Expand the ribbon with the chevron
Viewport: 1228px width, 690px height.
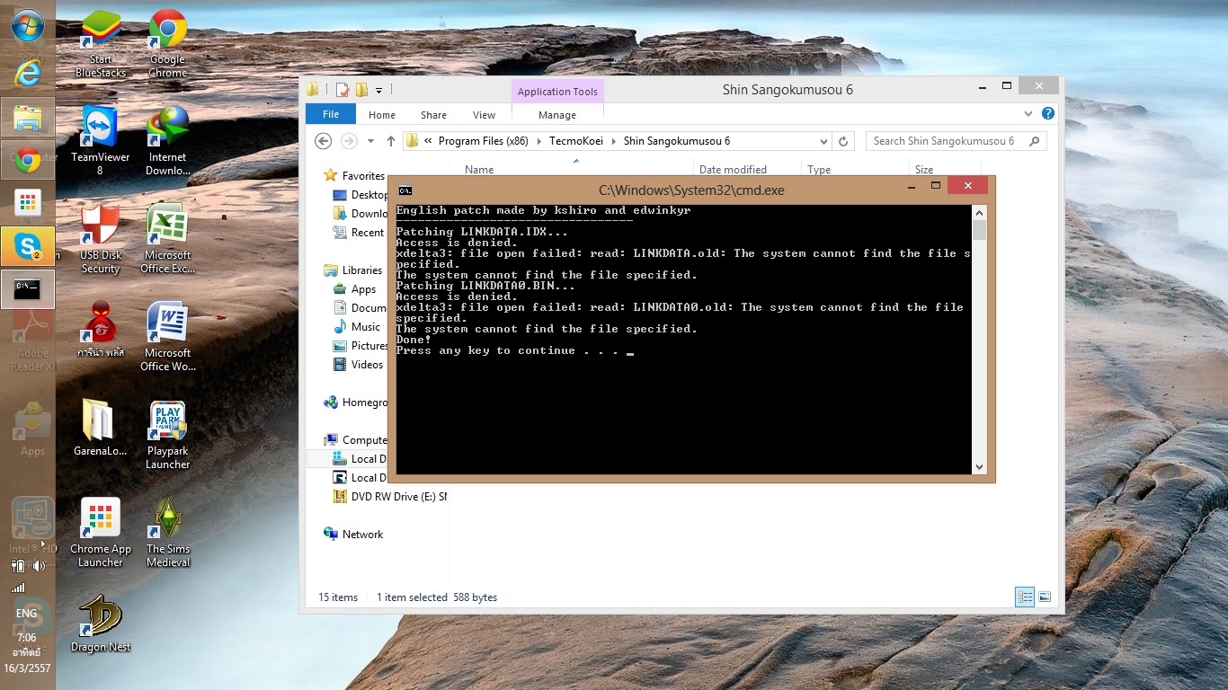(x=1028, y=114)
